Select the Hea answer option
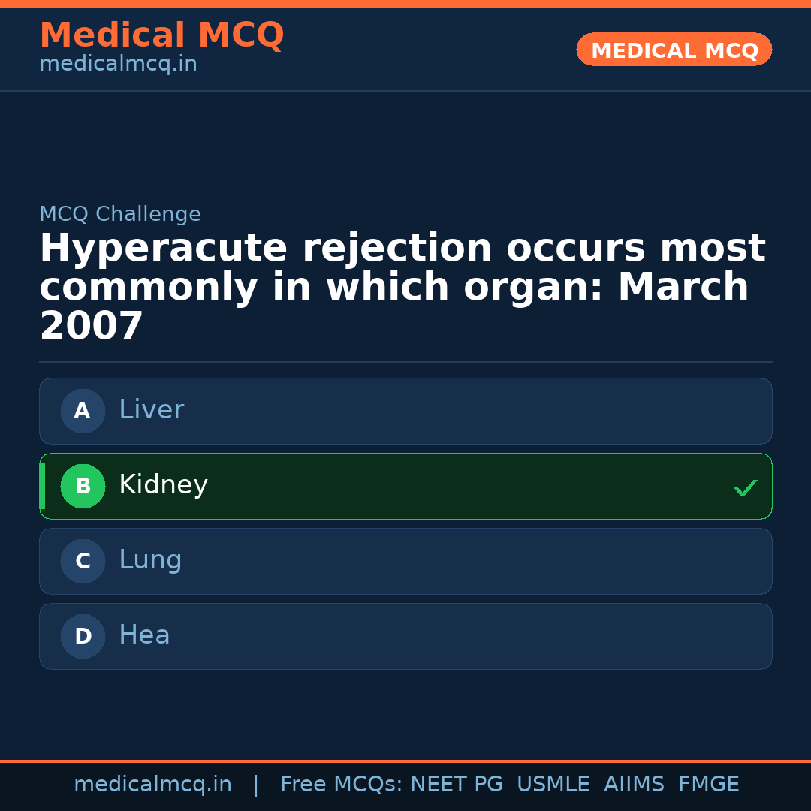 [x=405, y=636]
